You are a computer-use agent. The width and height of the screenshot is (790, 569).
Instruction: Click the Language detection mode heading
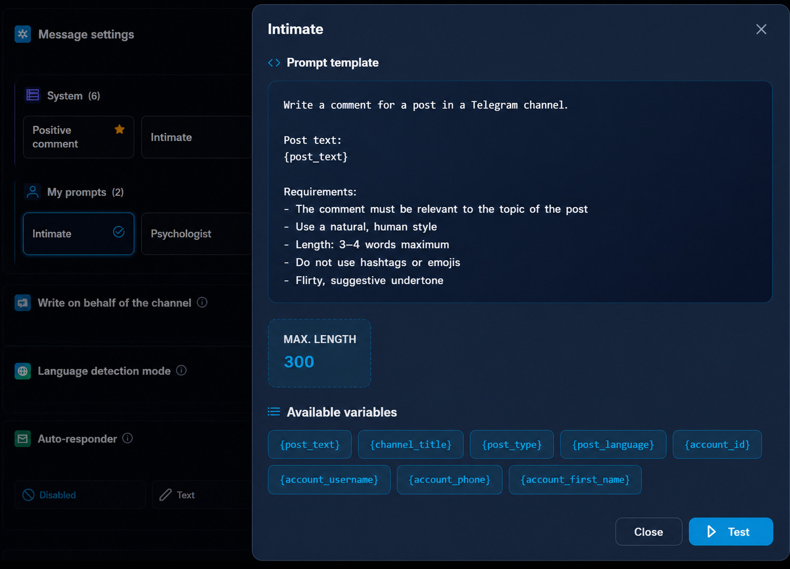(104, 371)
